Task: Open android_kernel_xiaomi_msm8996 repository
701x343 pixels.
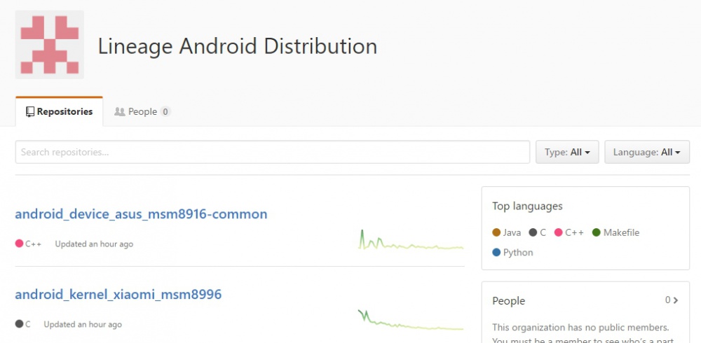Action: (x=118, y=295)
